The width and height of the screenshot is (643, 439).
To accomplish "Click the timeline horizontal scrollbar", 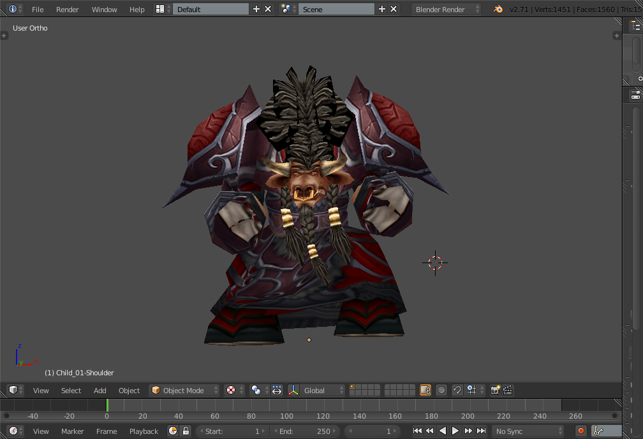I will point(311,416).
